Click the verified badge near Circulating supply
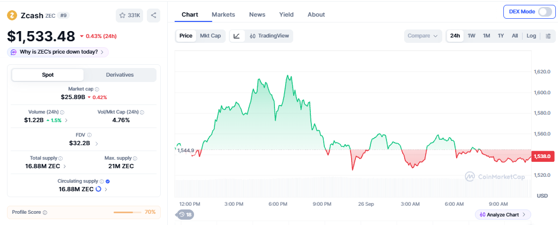 108,181
